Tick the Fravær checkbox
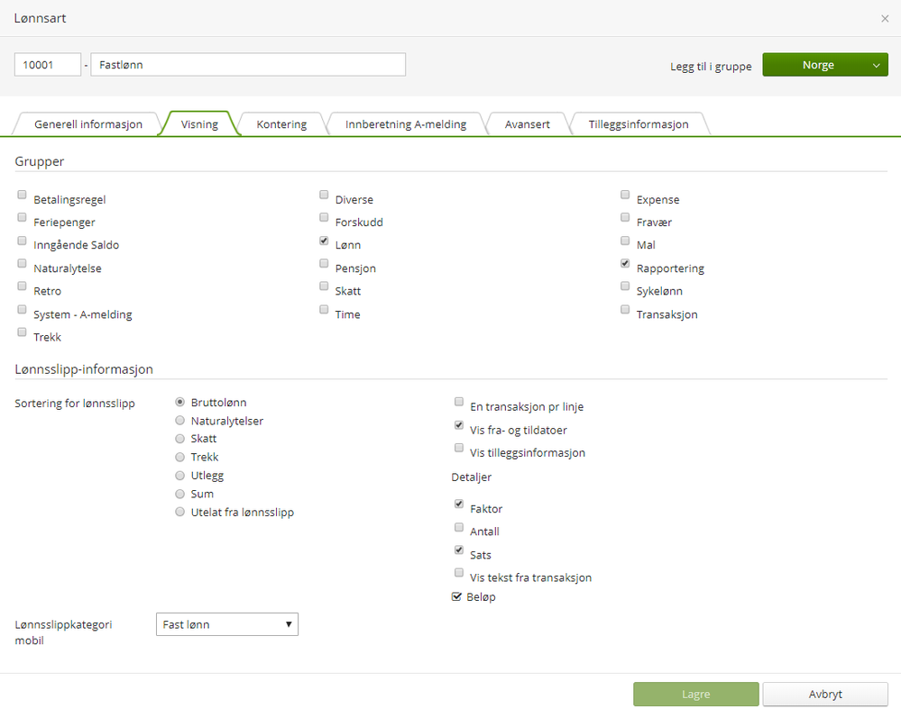 click(625, 217)
